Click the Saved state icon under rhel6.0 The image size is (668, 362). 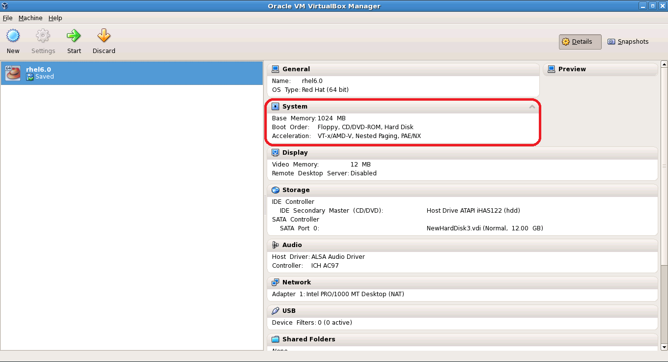coord(30,77)
